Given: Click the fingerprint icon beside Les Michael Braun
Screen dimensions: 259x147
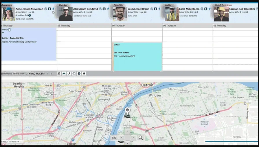Looking at the screenshot, I should click(152, 9).
